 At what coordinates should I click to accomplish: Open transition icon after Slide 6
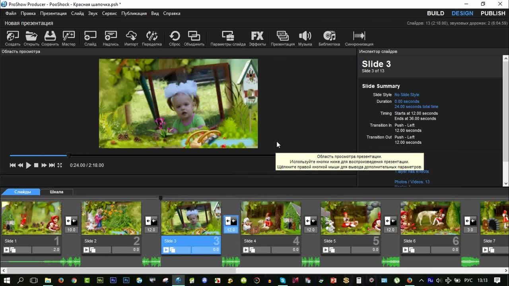470,221
